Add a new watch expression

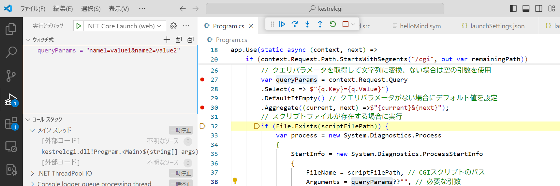click(167, 40)
